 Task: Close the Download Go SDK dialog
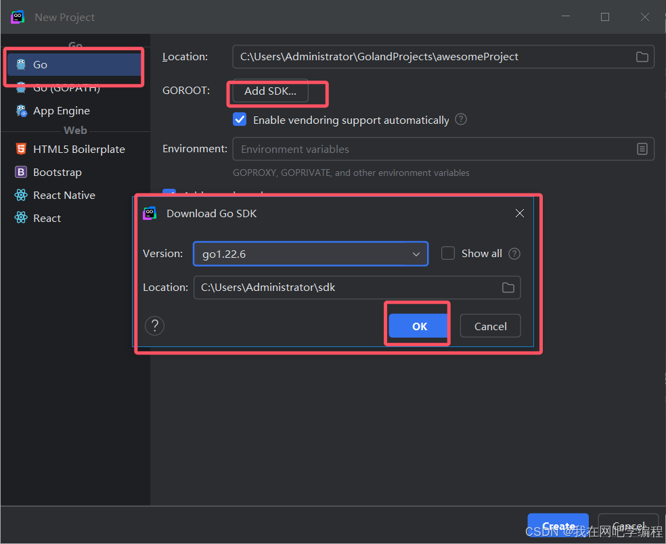pos(519,213)
